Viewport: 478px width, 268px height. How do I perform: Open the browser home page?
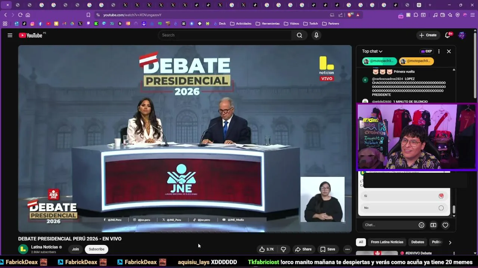pyautogui.click(x=28, y=15)
